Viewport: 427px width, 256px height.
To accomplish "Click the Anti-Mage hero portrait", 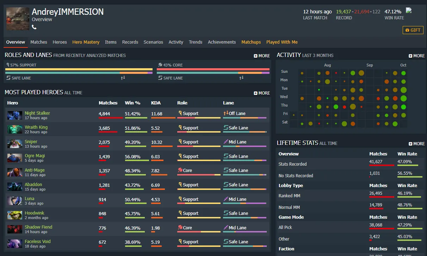I will [x=15, y=172].
